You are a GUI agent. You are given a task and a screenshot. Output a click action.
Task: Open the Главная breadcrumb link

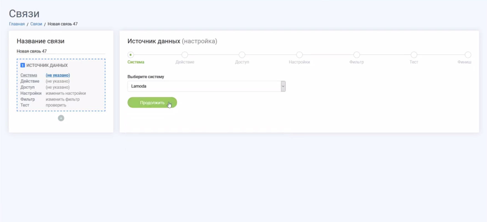point(17,24)
